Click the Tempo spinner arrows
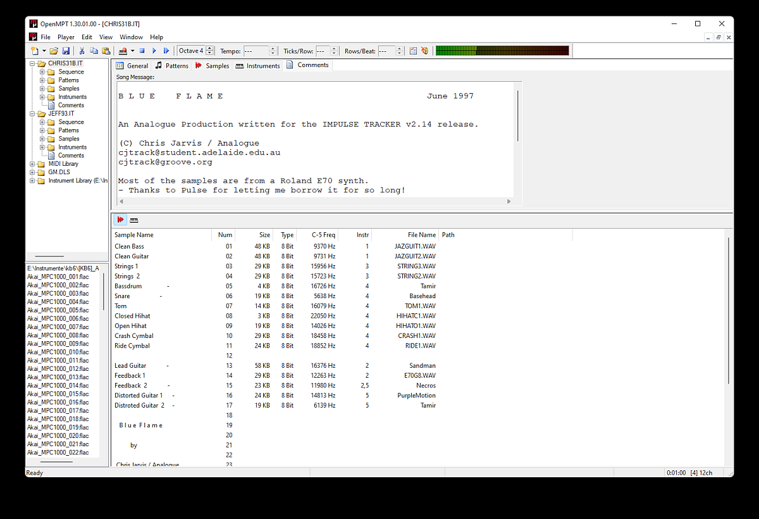This screenshot has width=759, height=519. point(273,51)
